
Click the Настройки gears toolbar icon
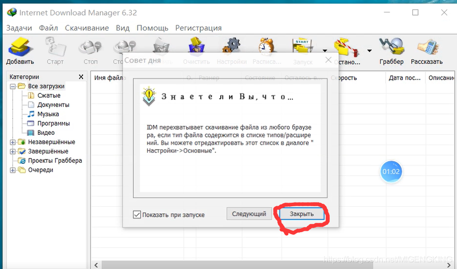pos(232,47)
